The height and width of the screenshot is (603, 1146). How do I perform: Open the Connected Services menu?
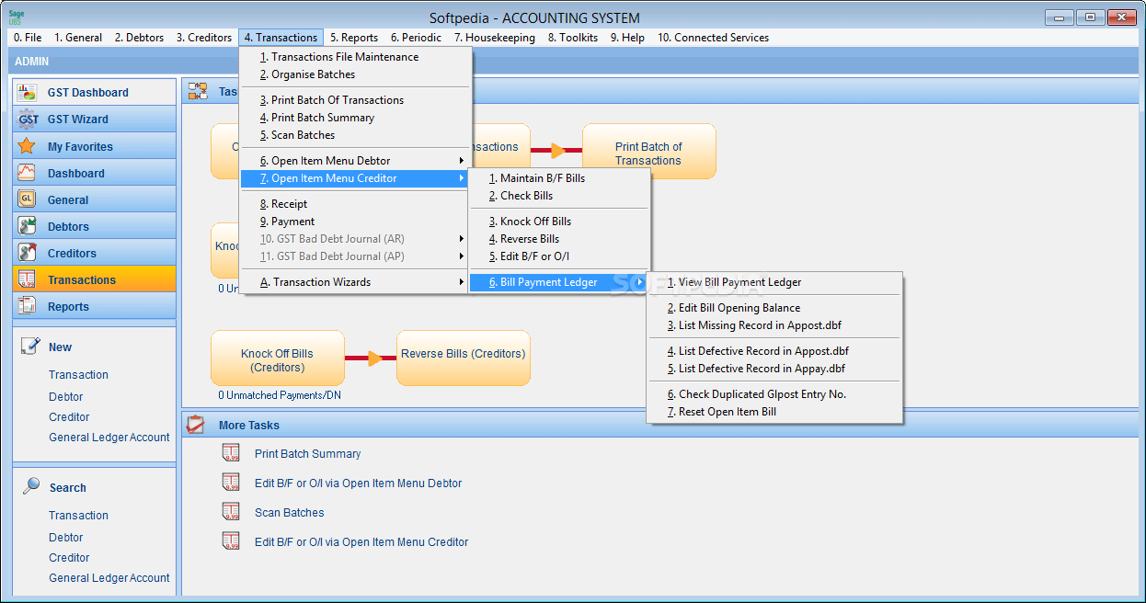(x=713, y=38)
